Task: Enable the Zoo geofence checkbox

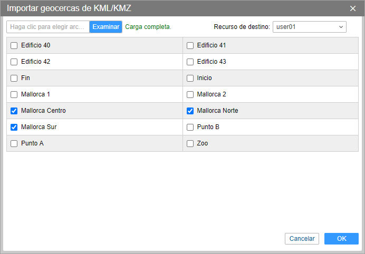Action: pos(190,143)
